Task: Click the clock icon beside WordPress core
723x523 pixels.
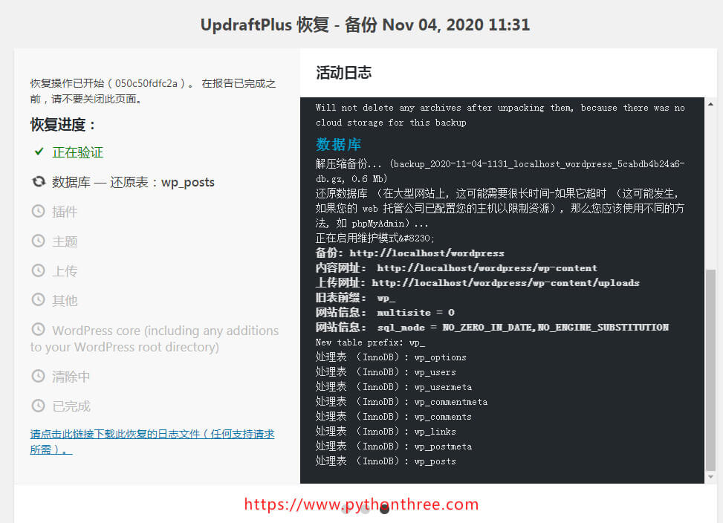Action: click(x=39, y=329)
